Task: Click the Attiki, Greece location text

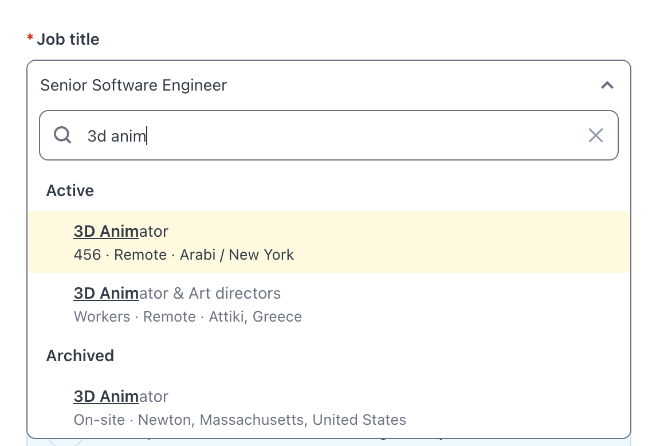Action: point(256,316)
